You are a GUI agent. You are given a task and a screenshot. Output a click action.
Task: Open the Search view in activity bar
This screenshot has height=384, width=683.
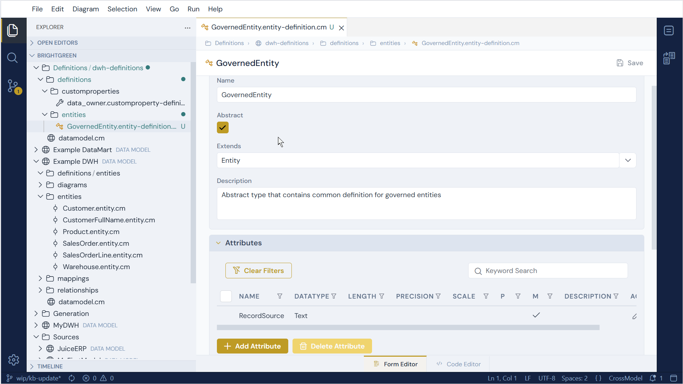pyautogui.click(x=13, y=58)
